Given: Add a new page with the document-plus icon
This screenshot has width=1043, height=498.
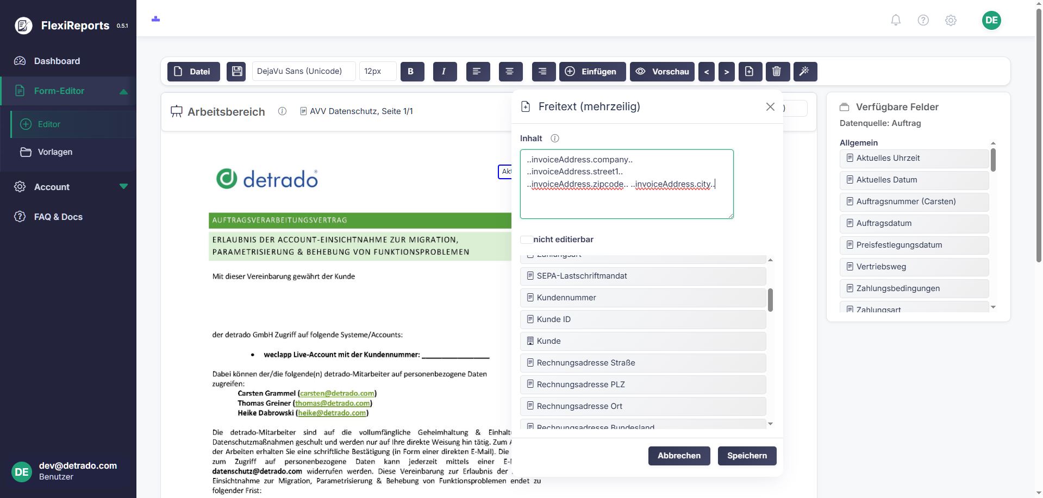Looking at the screenshot, I should point(750,71).
